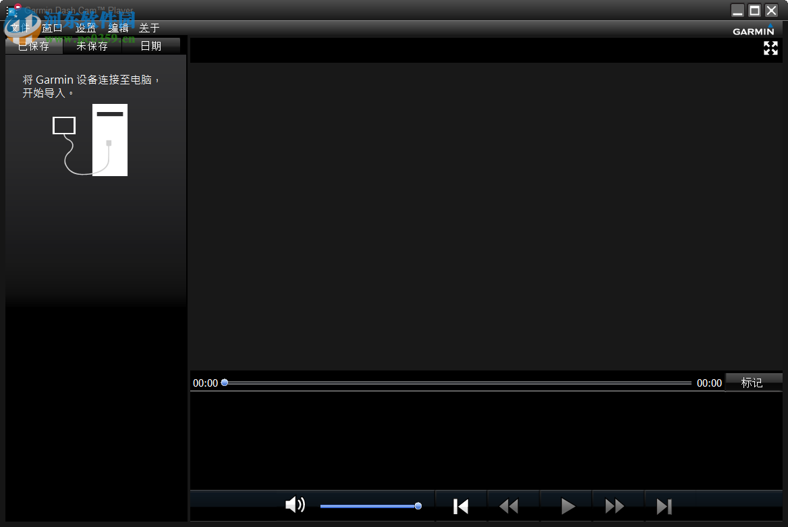Viewport: 788px width, 527px height.
Task: Switch to the 日期 (Date) tab
Action: (x=150, y=47)
